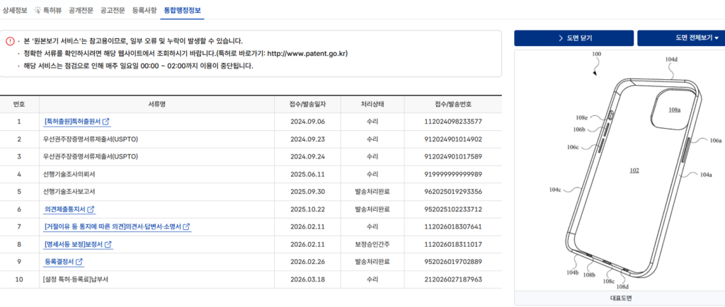Click external-link icon beside 의견제출통지서

[91, 209]
